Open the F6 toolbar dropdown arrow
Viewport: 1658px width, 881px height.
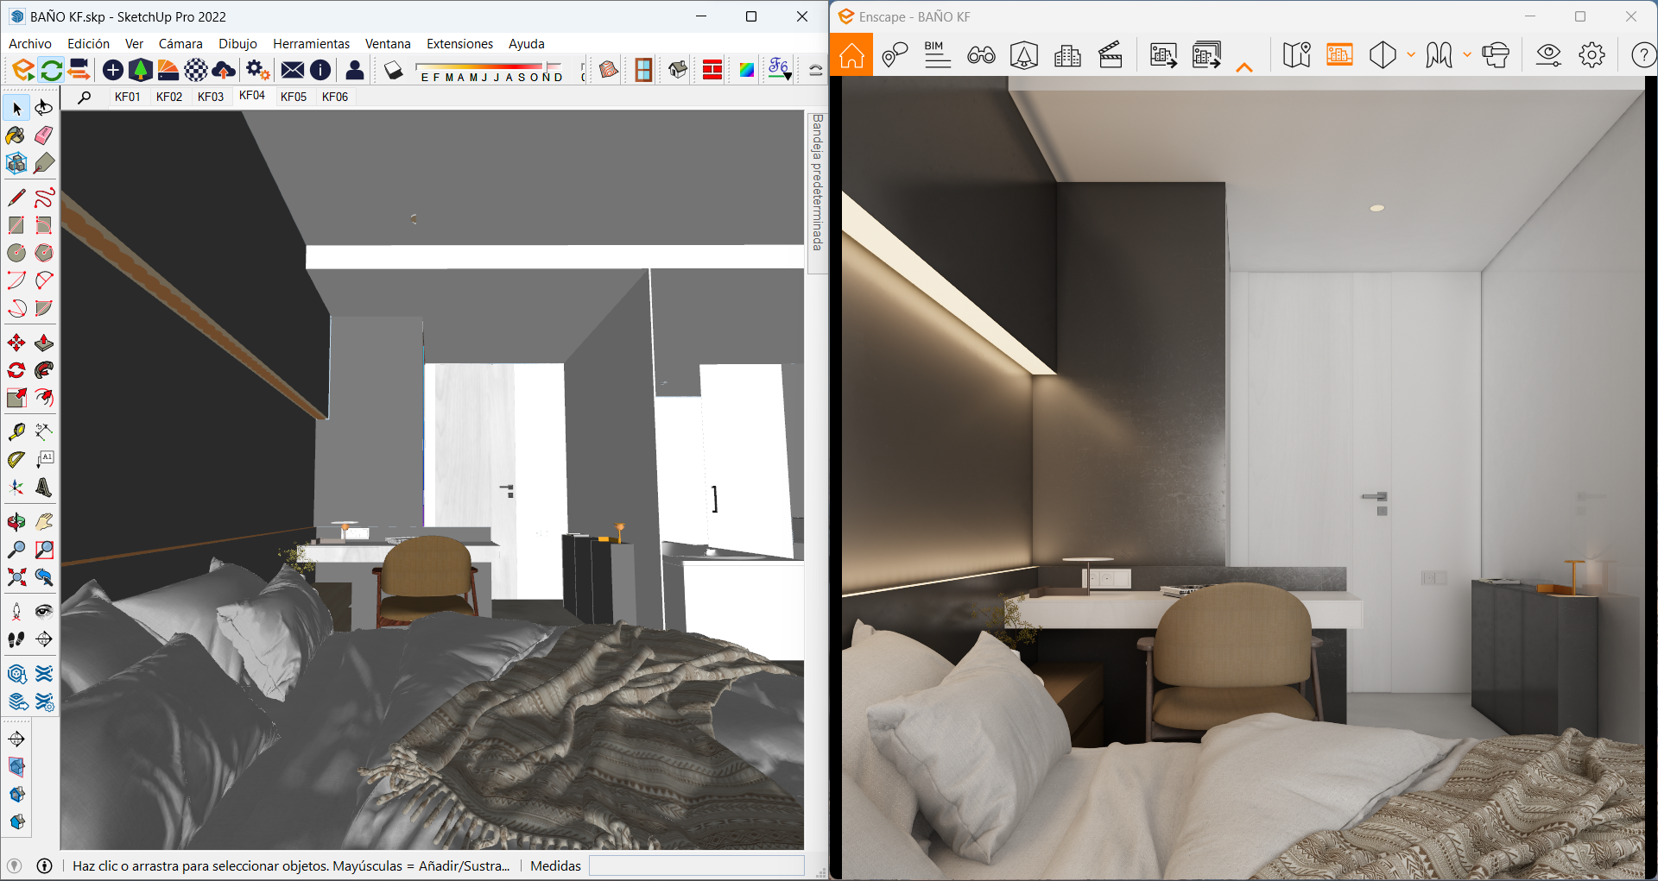tap(788, 77)
